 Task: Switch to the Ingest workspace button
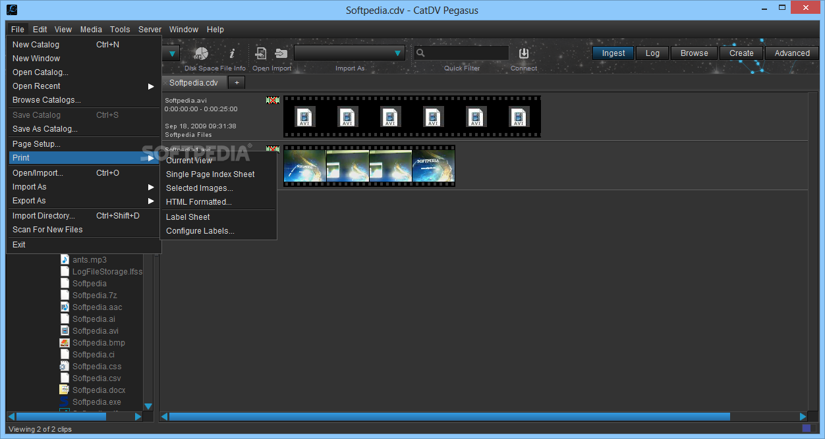point(613,53)
